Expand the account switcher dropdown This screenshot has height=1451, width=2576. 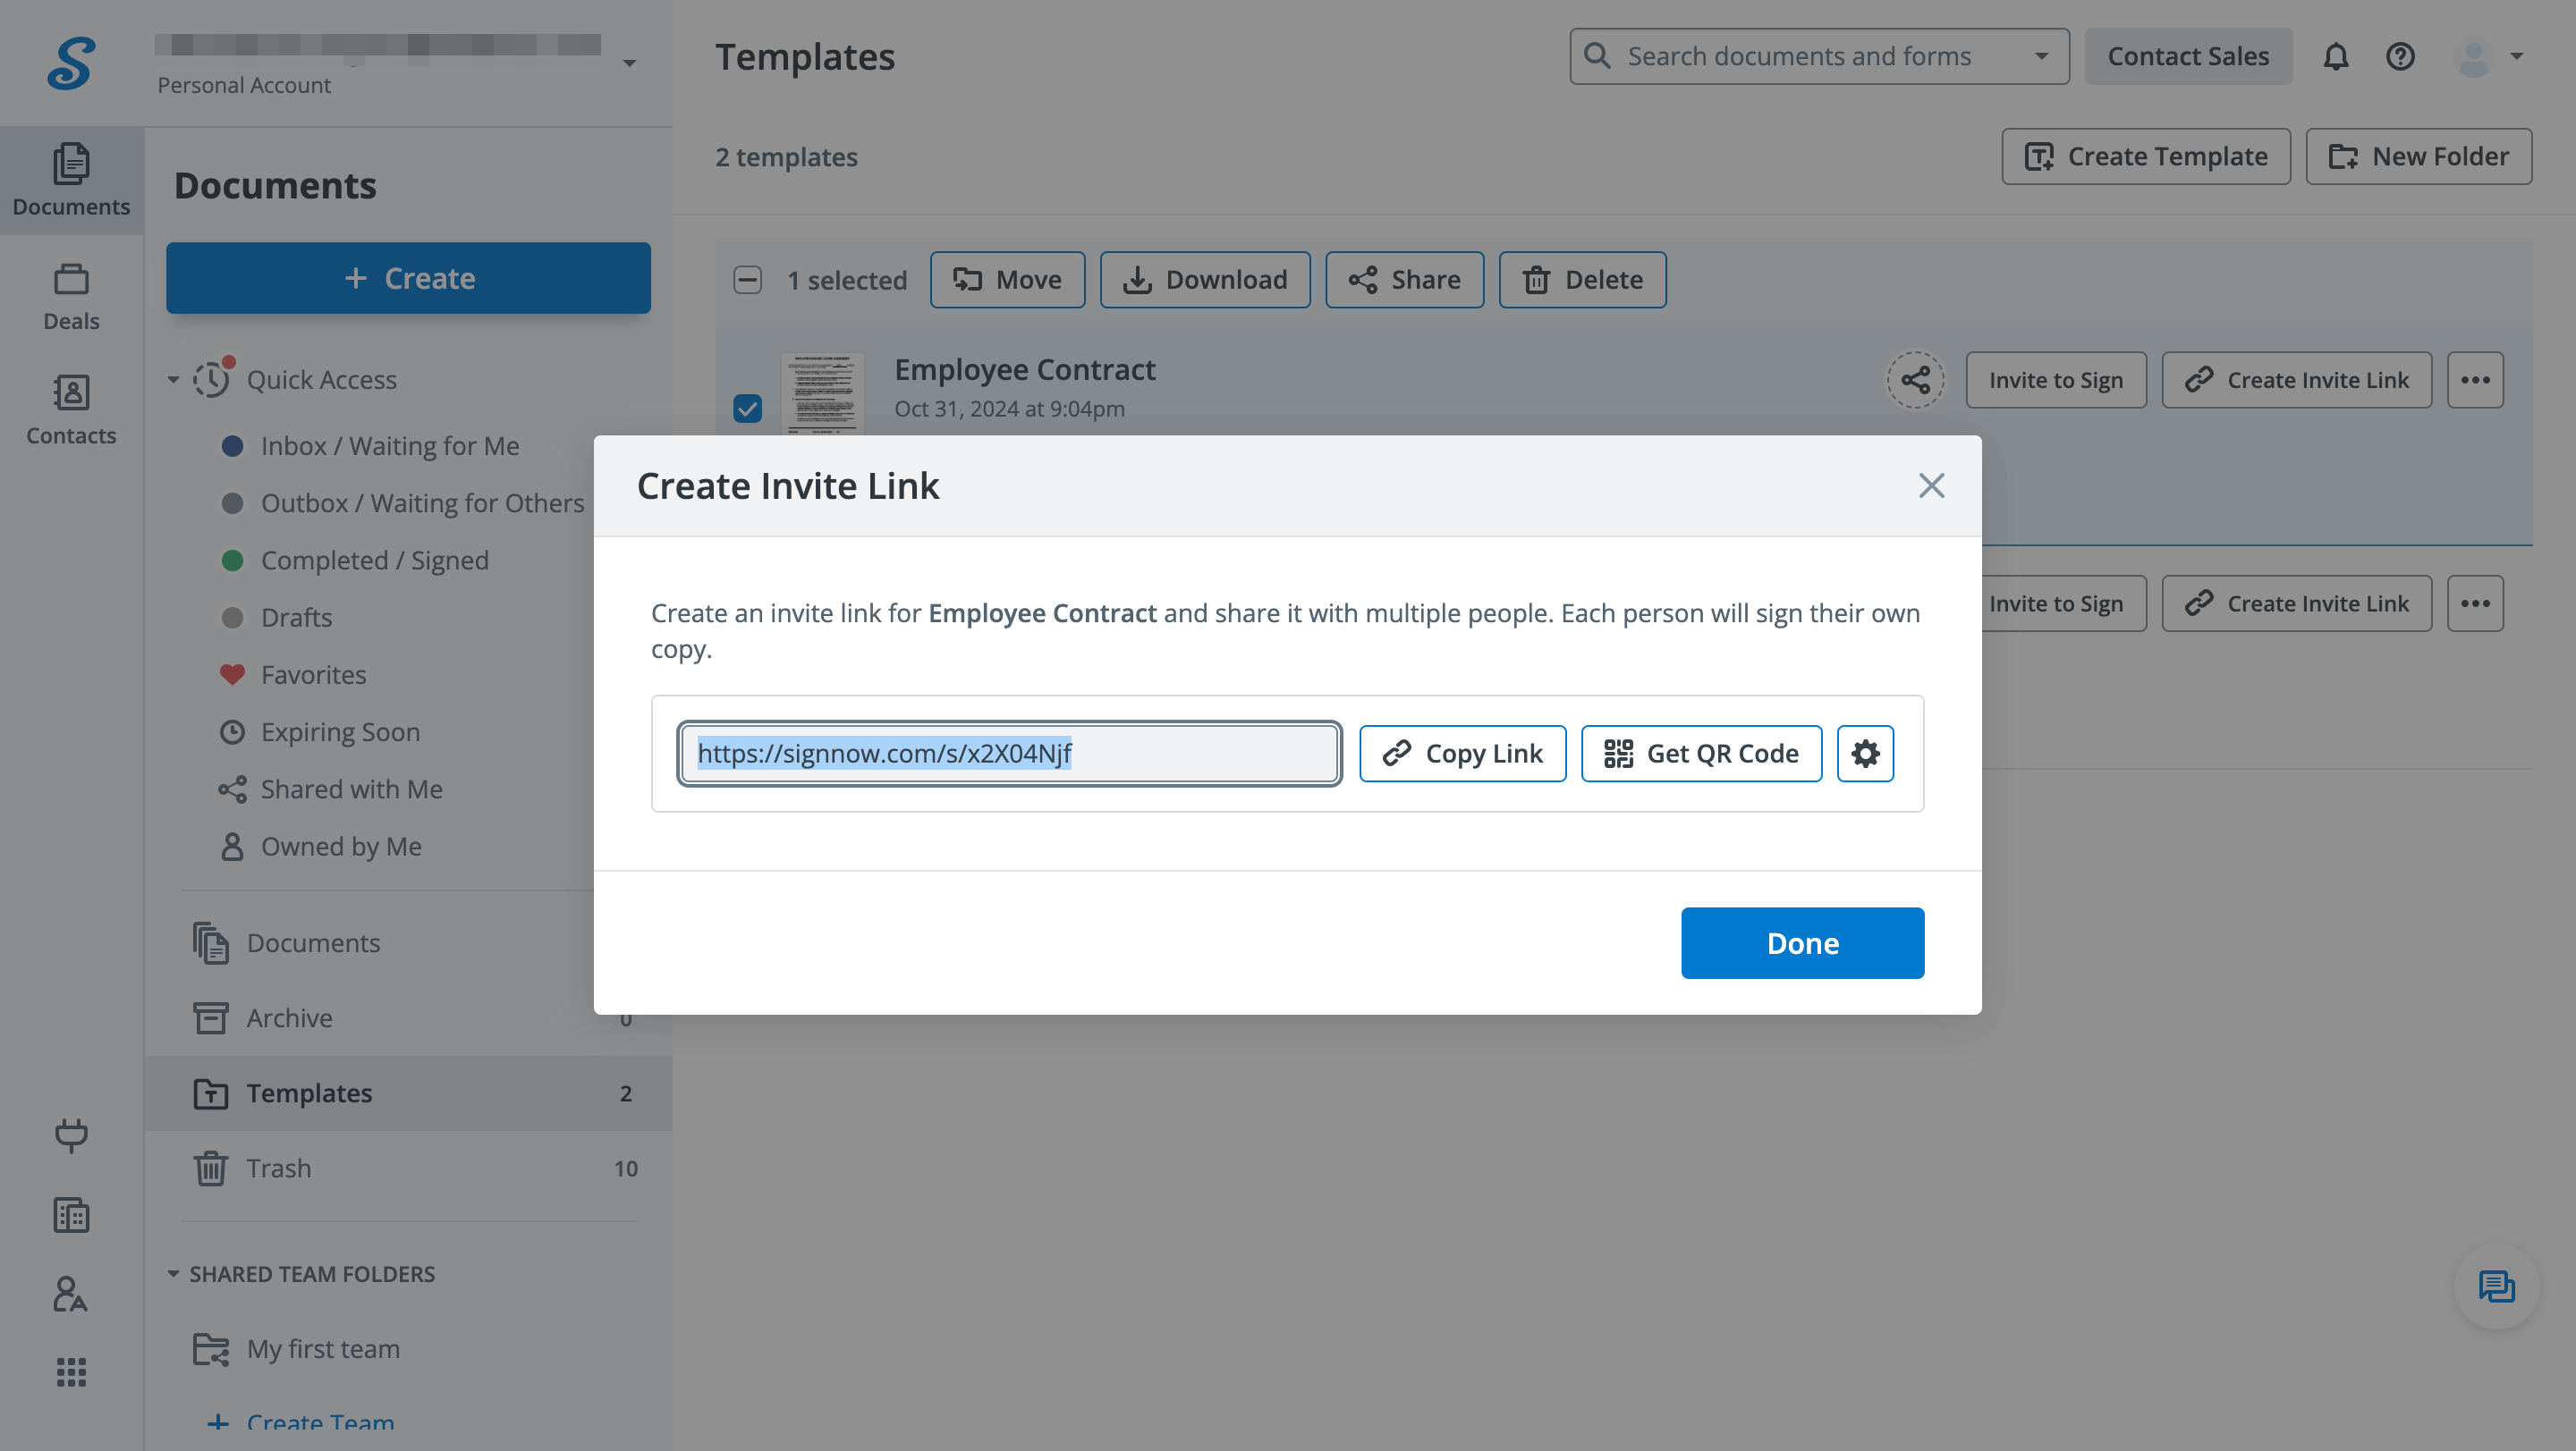629,63
